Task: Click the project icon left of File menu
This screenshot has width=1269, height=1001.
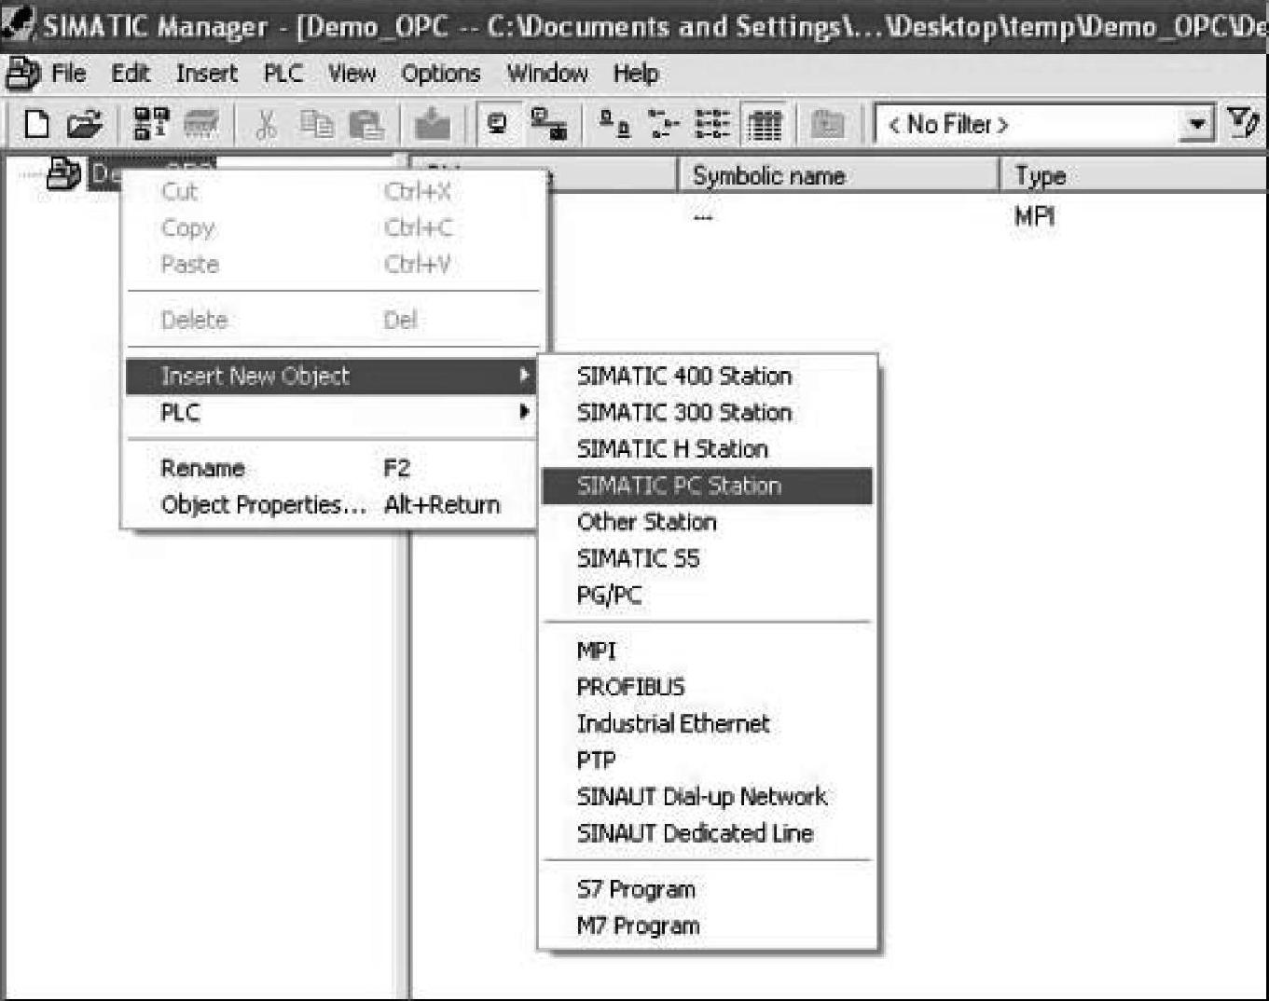Action: pyautogui.click(x=21, y=73)
